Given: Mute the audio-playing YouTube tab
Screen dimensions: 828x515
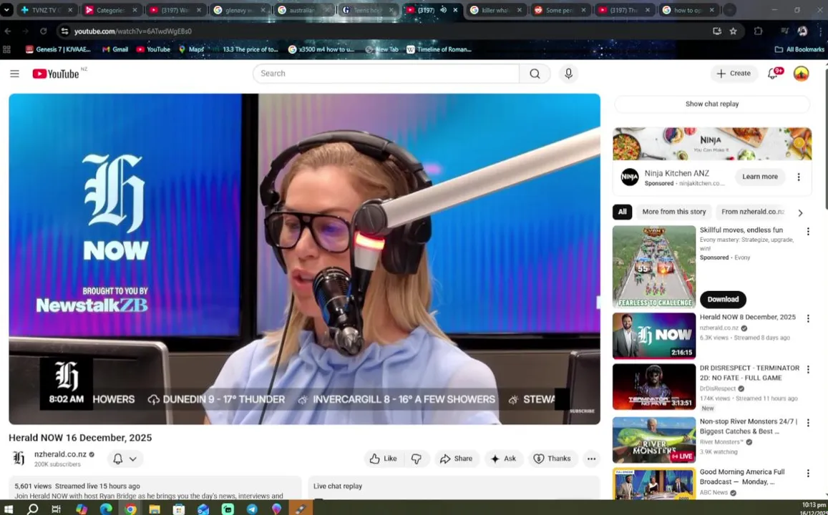Looking at the screenshot, I should pyautogui.click(x=443, y=9).
